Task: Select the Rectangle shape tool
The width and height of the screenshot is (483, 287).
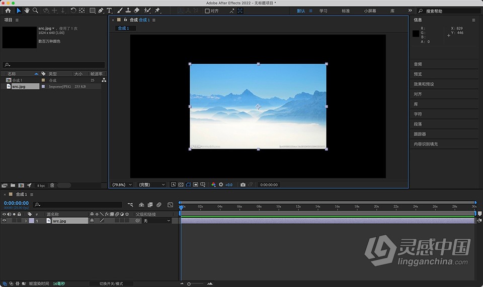Action: tap(92, 11)
